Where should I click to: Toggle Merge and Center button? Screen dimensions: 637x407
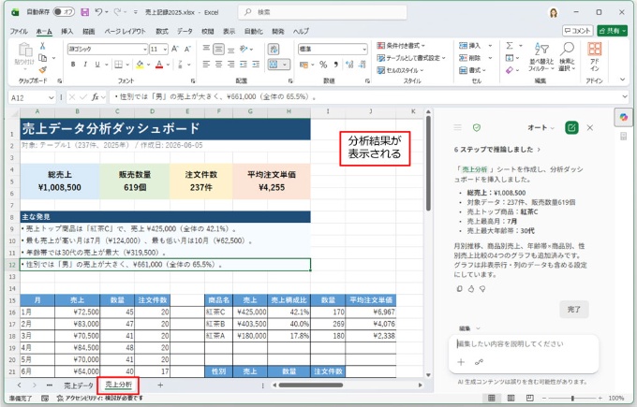274,65
